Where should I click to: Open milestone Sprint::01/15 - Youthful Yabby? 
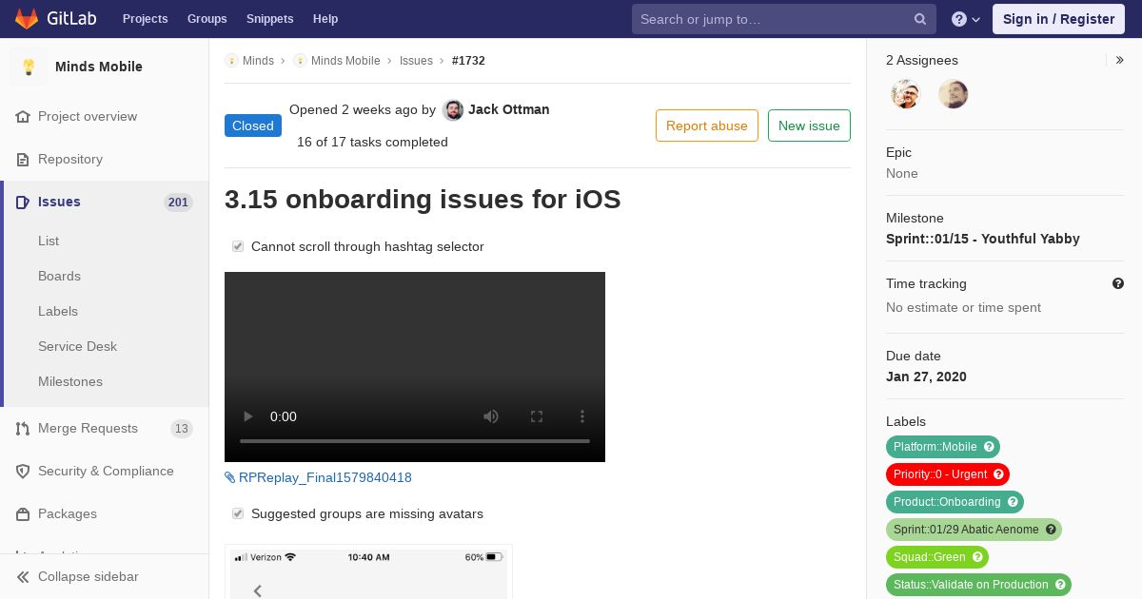tap(983, 239)
